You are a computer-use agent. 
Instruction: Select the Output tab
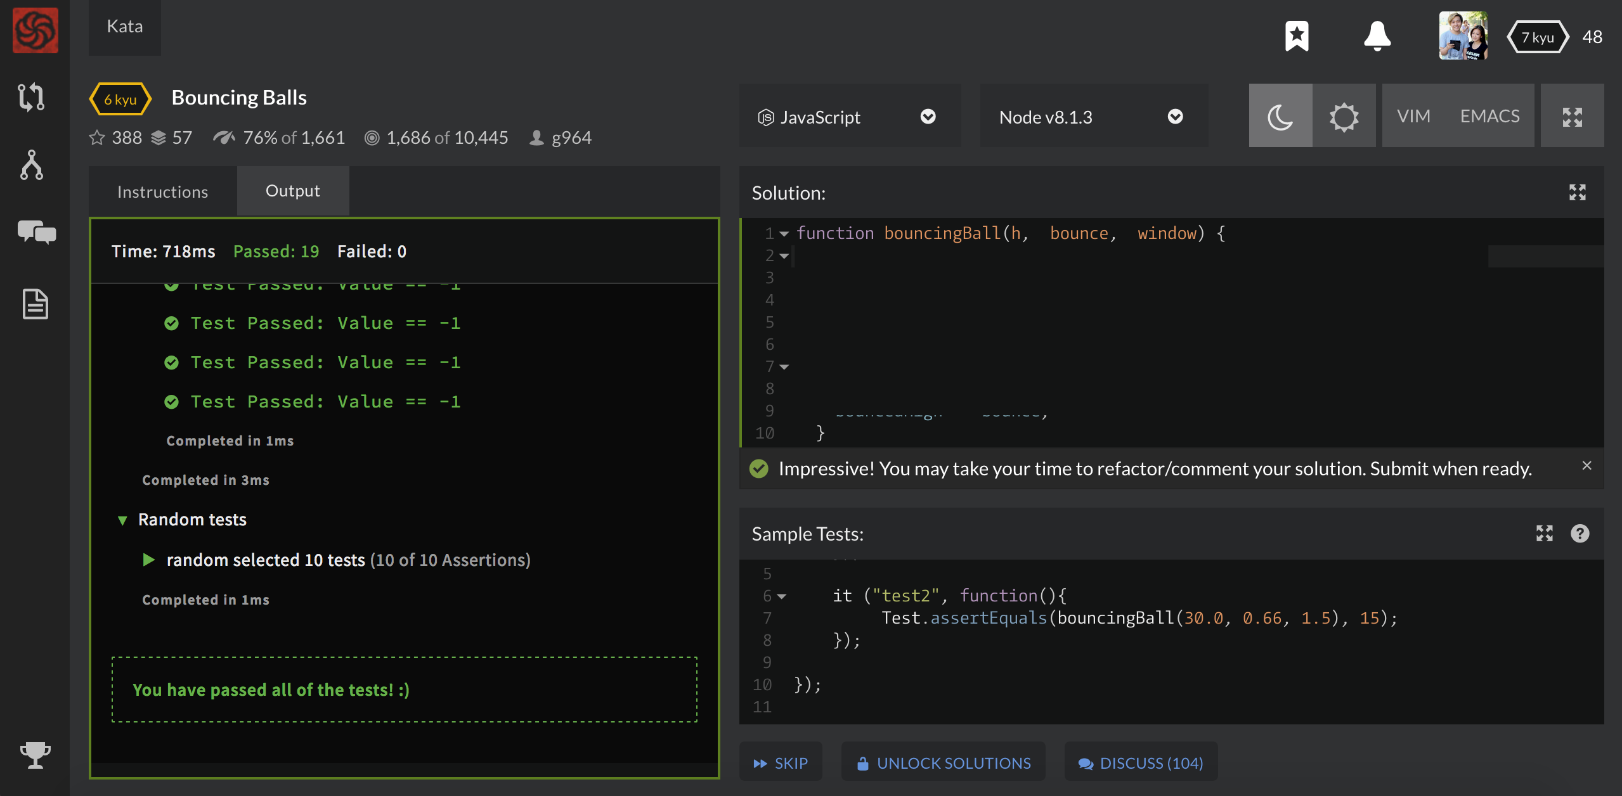[292, 191]
